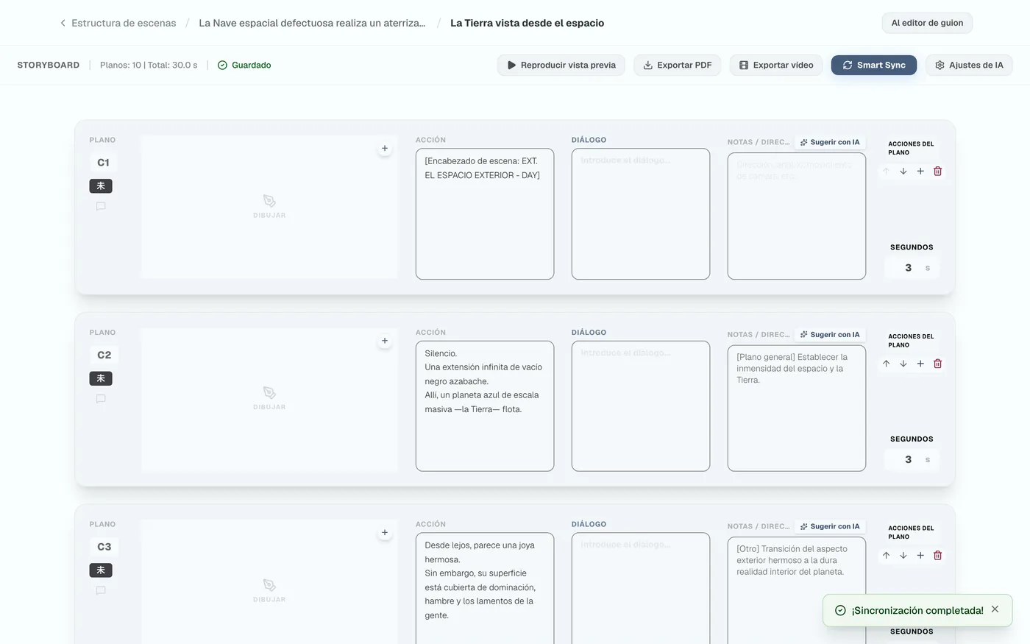This screenshot has width=1030, height=644.
Task: Delete shot C2
Action: [937, 364]
